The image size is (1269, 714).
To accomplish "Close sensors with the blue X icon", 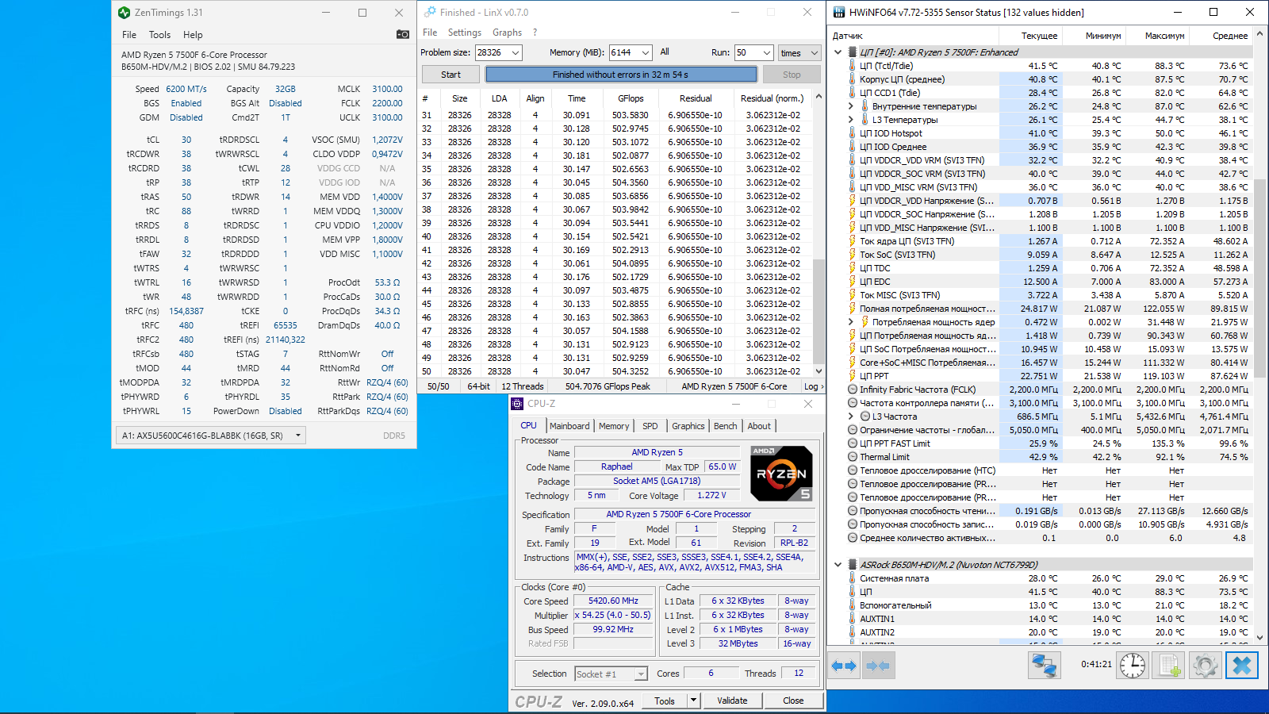I will click(1242, 666).
